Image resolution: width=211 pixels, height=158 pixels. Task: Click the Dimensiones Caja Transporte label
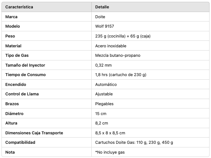tap(34, 133)
